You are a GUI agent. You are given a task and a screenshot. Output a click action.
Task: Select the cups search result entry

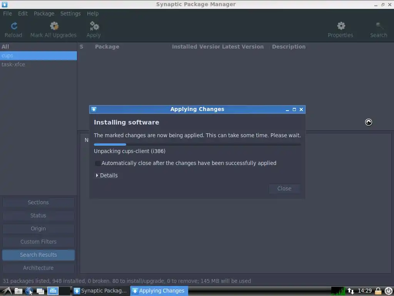point(38,55)
